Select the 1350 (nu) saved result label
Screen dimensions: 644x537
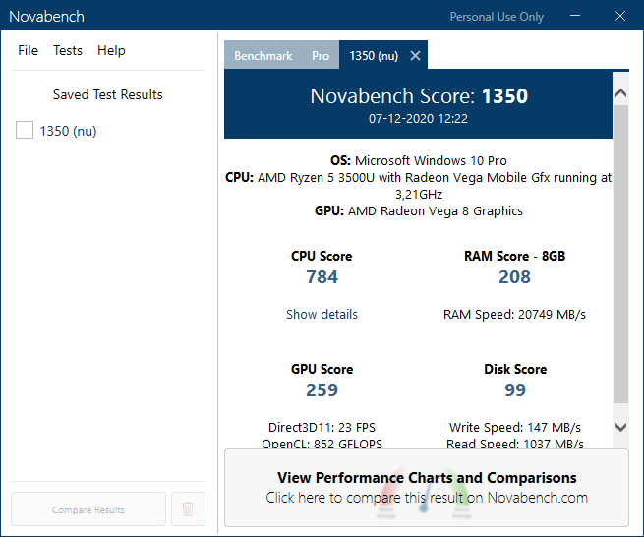(68, 131)
